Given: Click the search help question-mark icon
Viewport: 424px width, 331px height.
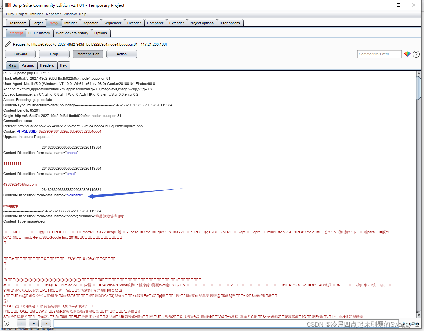Looking at the screenshot, I should click(x=6, y=323).
